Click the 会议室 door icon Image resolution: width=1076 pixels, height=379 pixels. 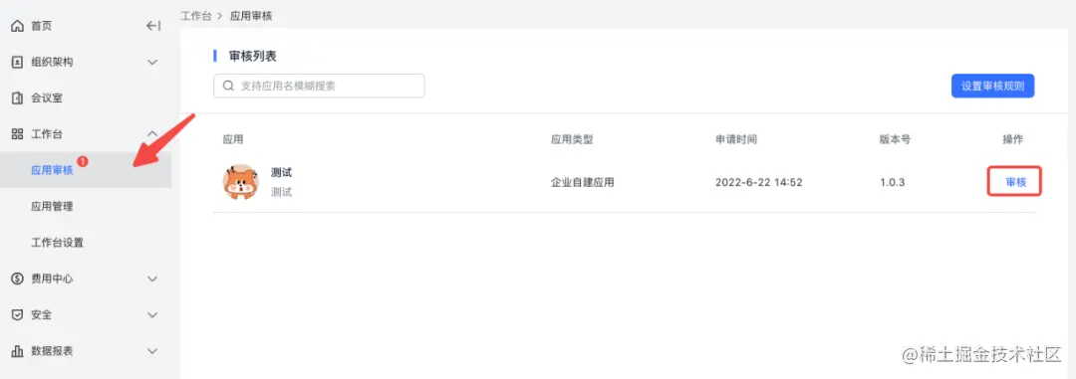coord(18,98)
